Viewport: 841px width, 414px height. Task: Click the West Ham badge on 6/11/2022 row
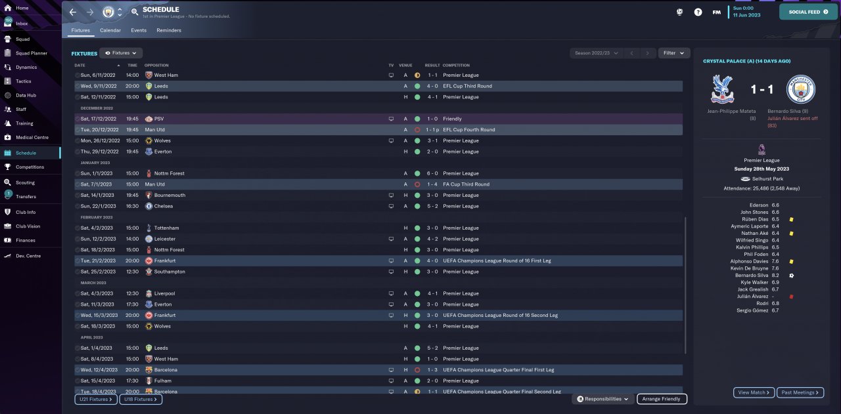pos(148,75)
